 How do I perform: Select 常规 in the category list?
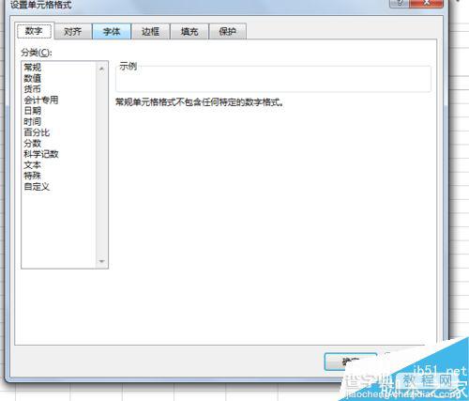pos(33,68)
